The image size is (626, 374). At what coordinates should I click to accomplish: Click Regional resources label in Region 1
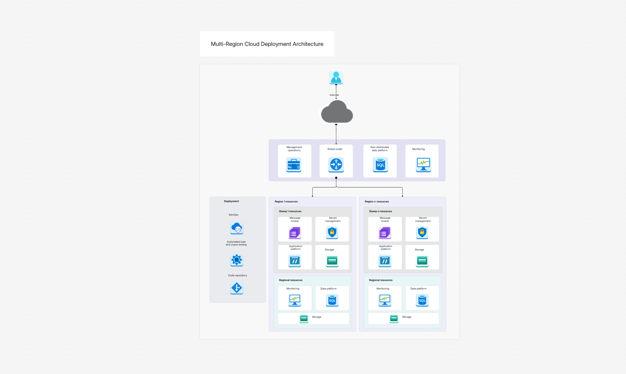tap(291, 280)
